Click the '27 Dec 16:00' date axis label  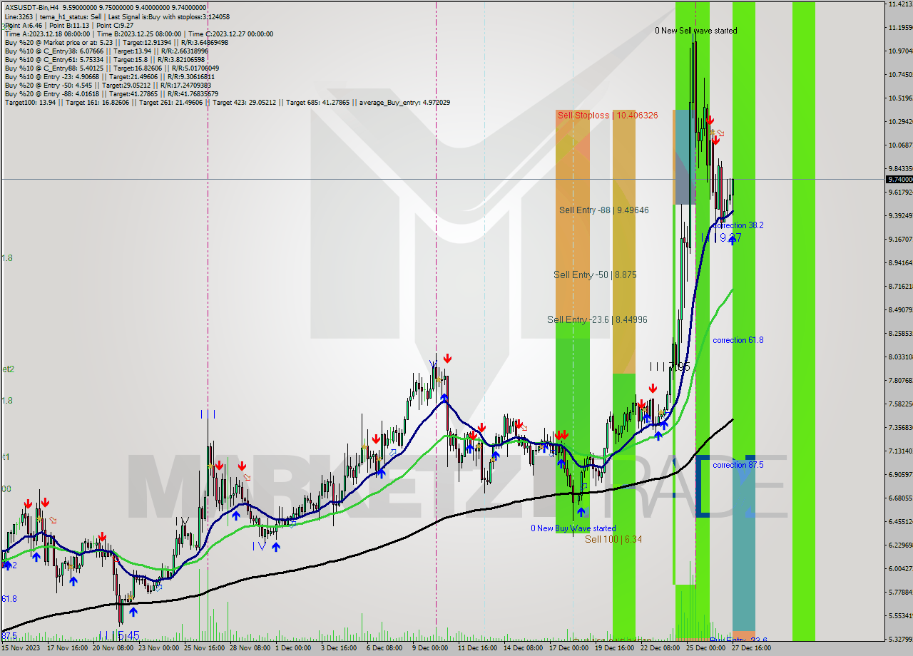[752, 648]
